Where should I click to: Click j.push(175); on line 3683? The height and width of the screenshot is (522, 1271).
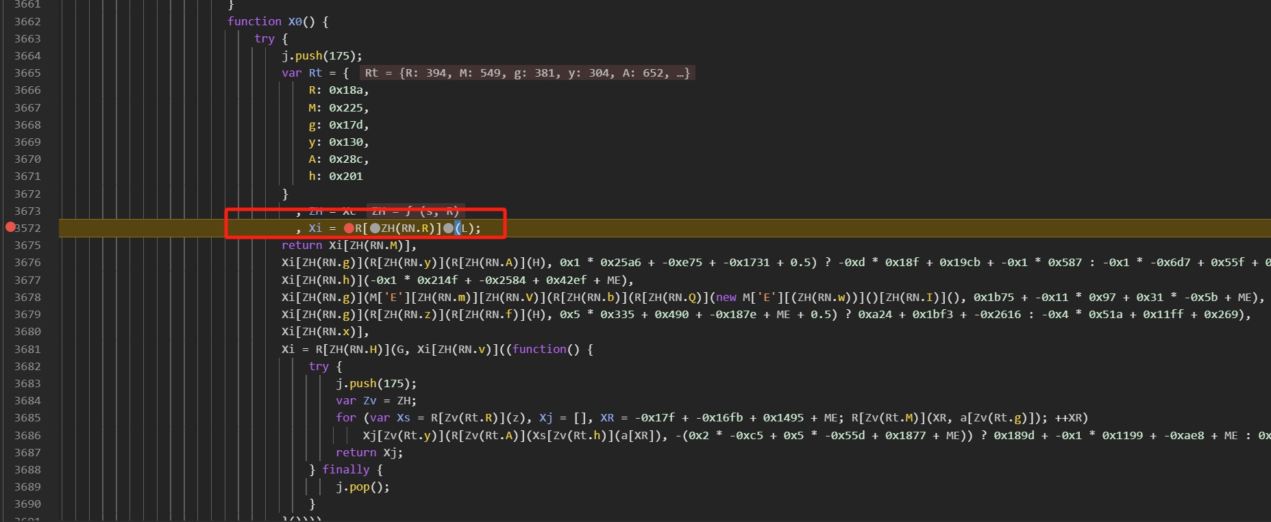tap(376, 383)
